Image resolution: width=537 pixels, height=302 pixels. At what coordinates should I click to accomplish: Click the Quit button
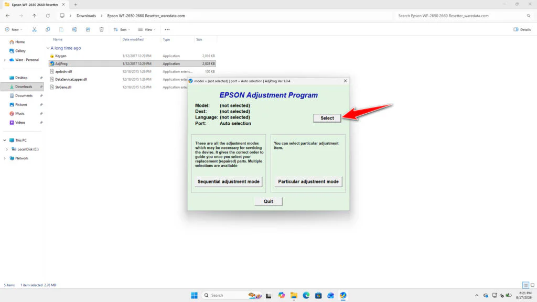[x=268, y=201]
